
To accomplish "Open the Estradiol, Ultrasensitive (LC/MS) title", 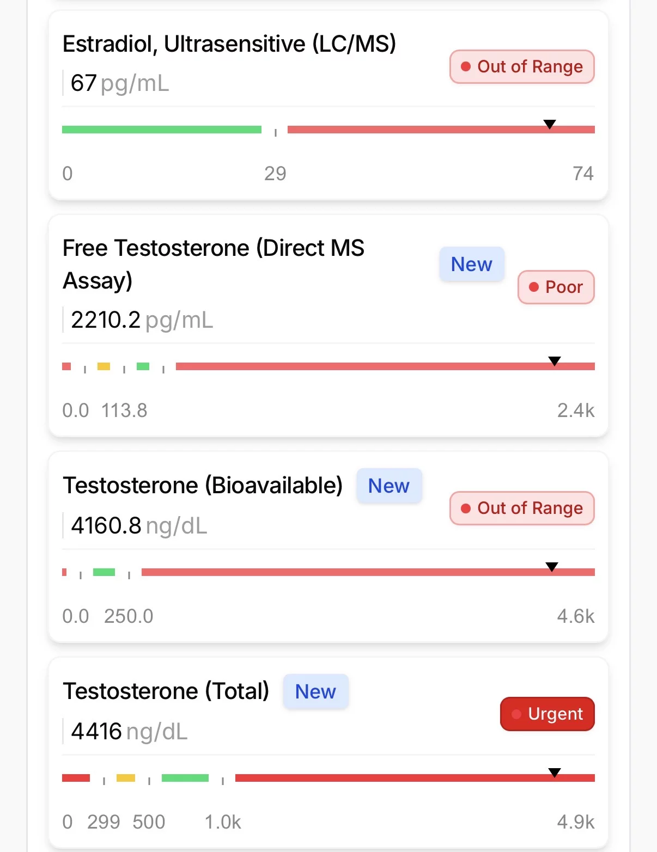I will click(229, 44).
